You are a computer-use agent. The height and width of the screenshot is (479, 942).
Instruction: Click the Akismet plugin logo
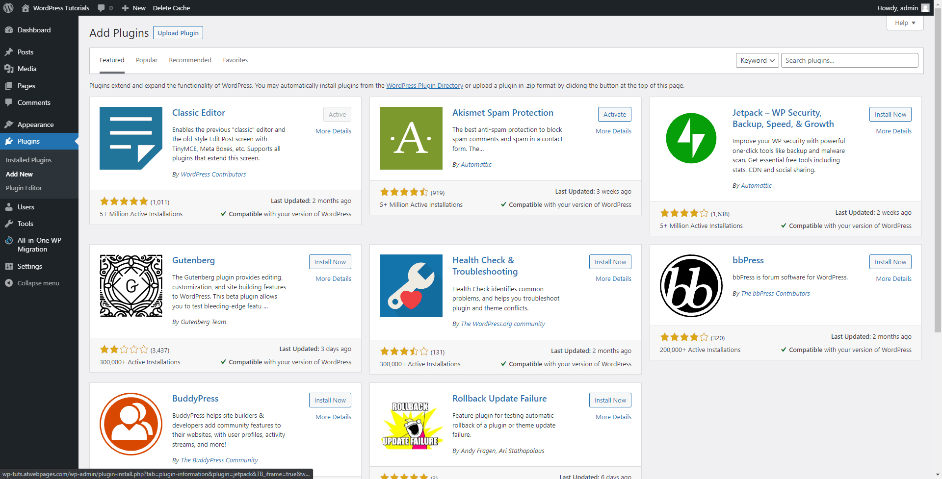pyautogui.click(x=411, y=138)
